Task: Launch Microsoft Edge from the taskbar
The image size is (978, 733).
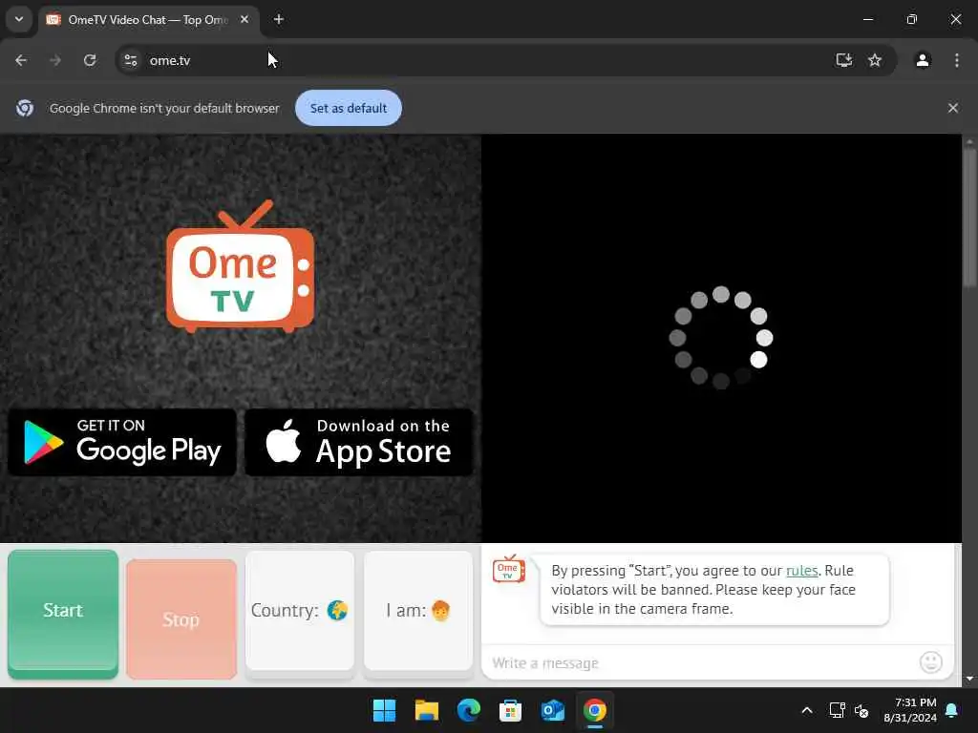Action: pos(468,710)
